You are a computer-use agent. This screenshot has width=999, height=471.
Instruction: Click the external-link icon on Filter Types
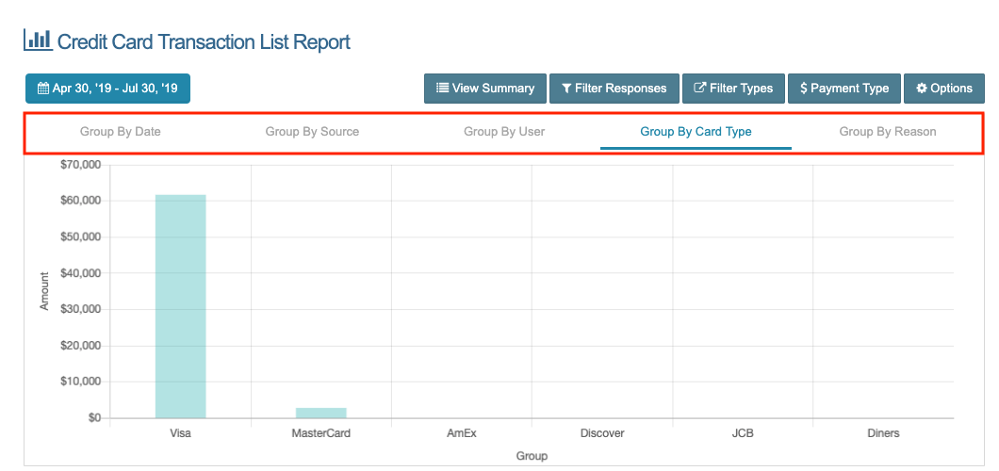(x=699, y=89)
